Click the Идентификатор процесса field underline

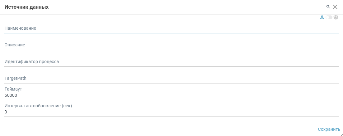[171, 66]
